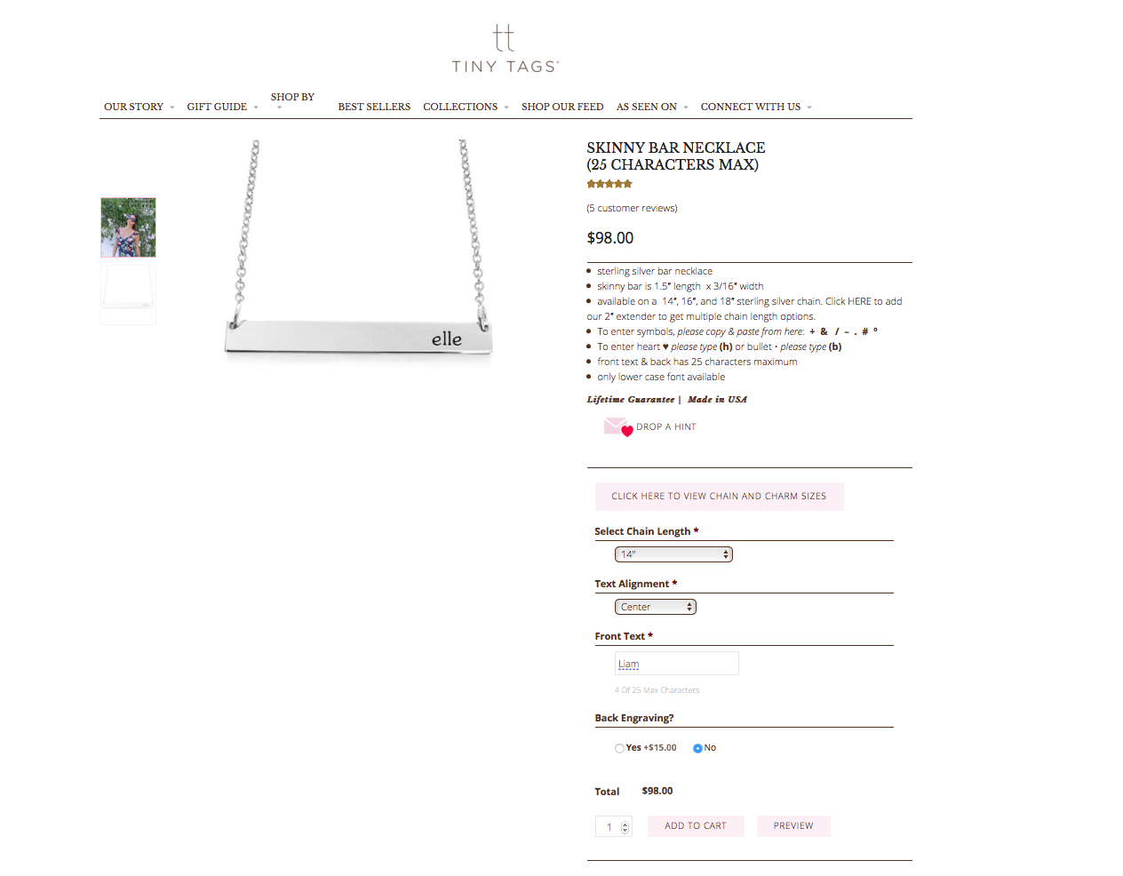Open the Select Chain Length dropdown
This screenshot has width=1123, height=876.
point(673,554)
